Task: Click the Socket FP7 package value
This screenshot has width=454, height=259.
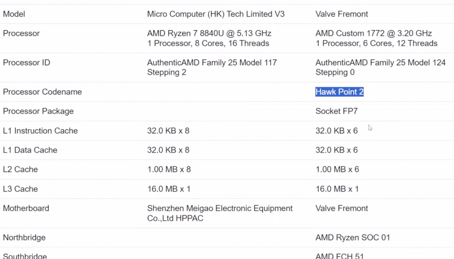Action: [336, 111]
